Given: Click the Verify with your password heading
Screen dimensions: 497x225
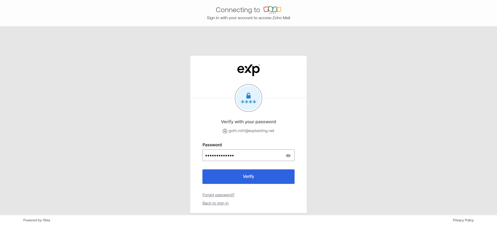Looking at the screenshot, I should point(248,122).
